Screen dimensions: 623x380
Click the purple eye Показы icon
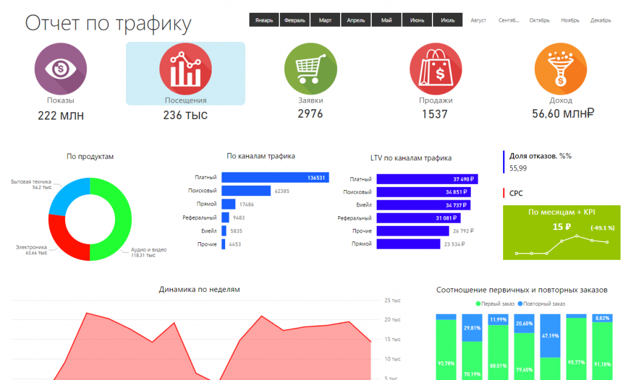(60, 69)
